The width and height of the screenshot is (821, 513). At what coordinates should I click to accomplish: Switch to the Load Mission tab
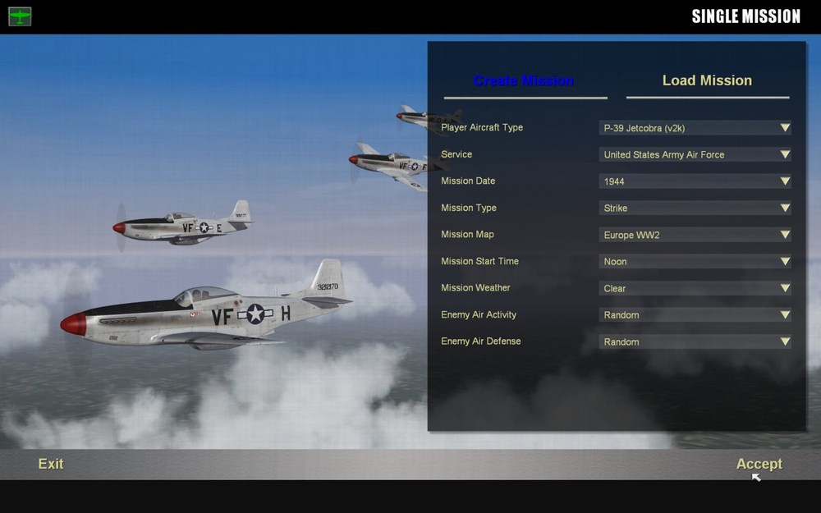click(x=707, y=80)
